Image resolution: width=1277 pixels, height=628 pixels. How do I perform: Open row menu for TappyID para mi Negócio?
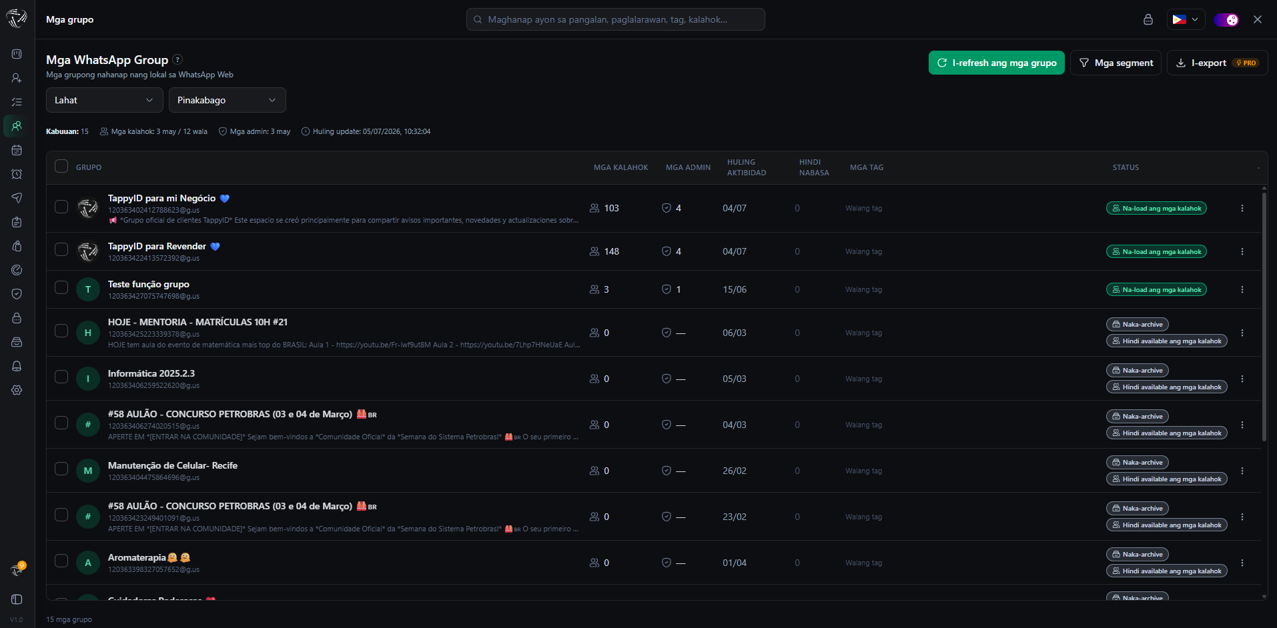[x=1242, y=208]
